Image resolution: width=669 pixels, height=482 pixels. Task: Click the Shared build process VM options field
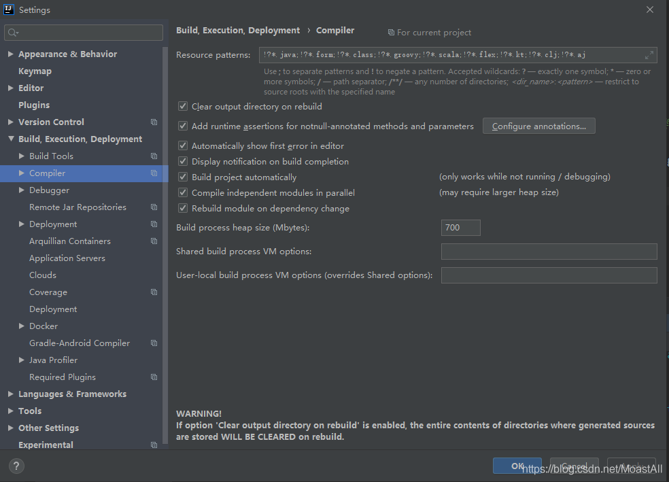549,252
